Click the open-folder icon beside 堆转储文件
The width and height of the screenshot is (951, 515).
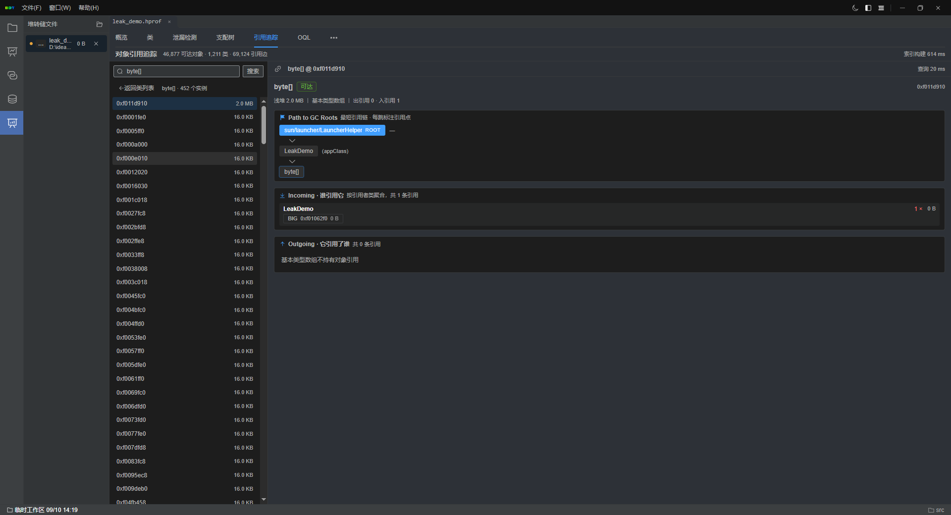(x=99, y=24)
